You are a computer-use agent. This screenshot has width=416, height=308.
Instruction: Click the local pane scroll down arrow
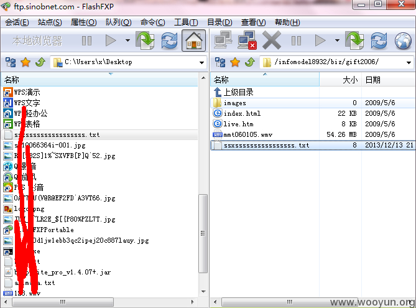point(203,292)
